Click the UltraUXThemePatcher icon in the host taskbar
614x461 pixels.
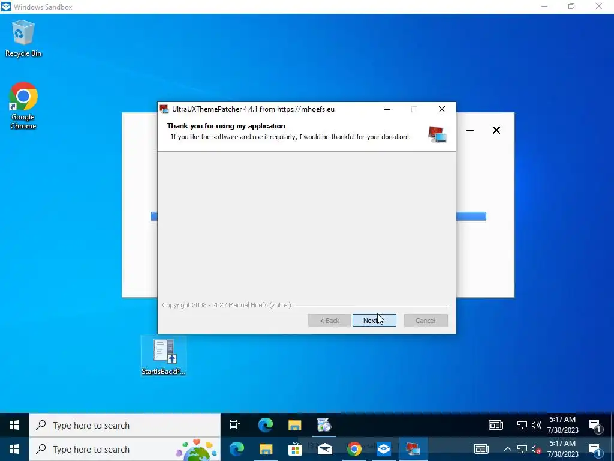(x=413, y=449)
